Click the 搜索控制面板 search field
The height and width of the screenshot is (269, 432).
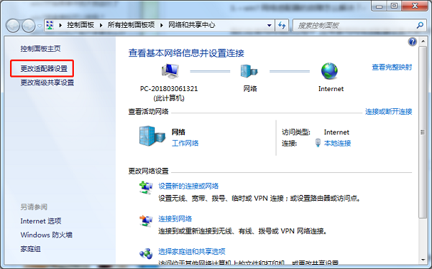(355, 26)
